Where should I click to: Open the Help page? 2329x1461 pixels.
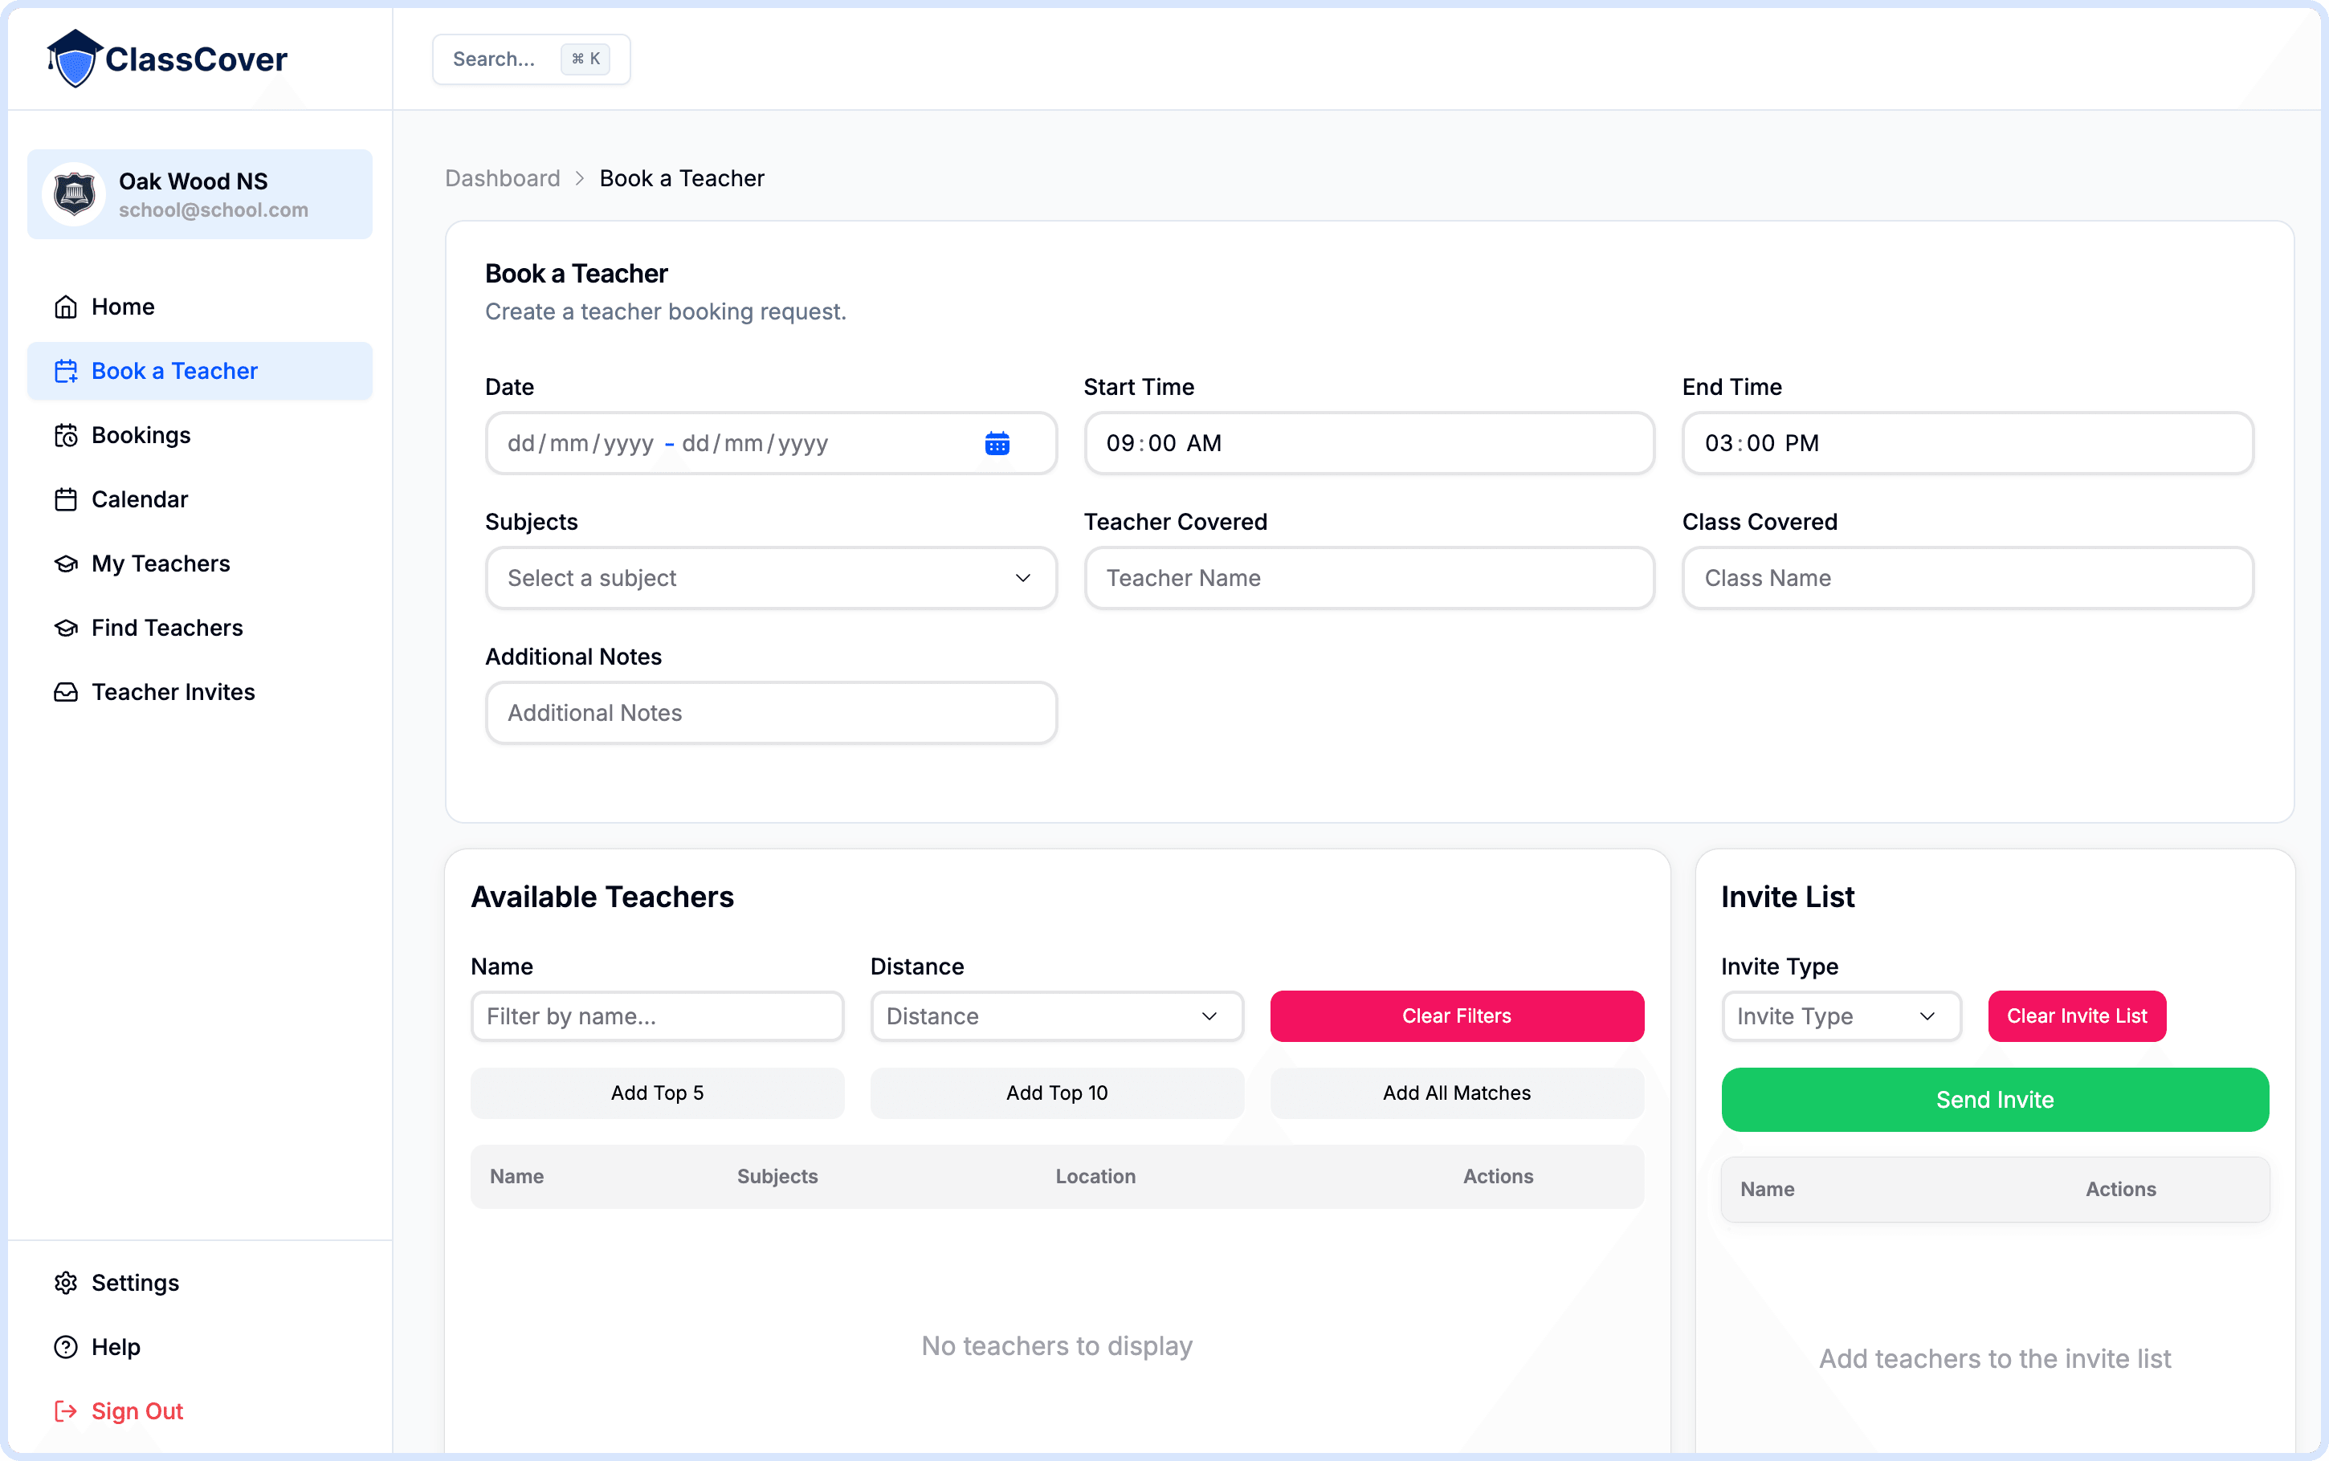[x=200, y=1347]
